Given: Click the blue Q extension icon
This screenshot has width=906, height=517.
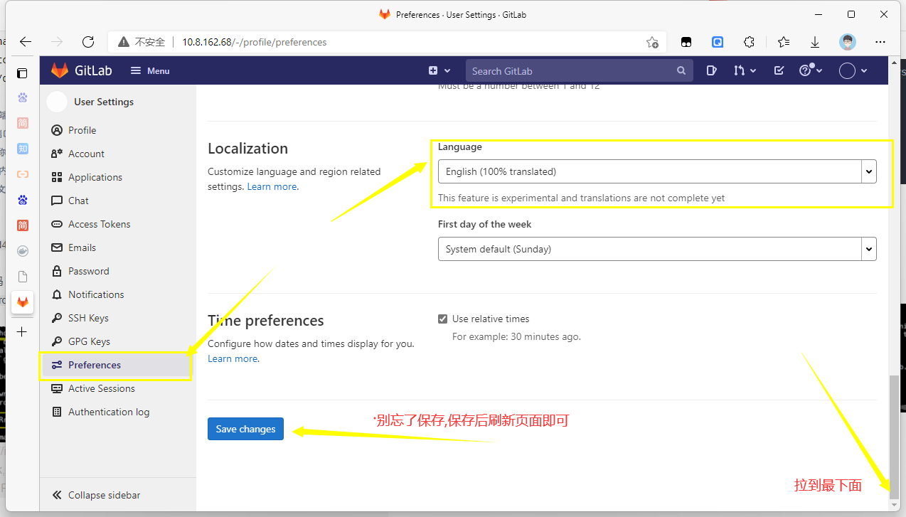Looking at the screenshot, I should coord(718,42).
